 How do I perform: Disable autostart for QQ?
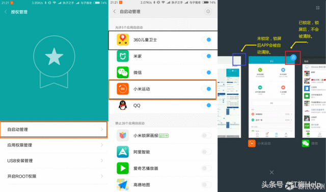pyautogui.click(x=206, y=105)
